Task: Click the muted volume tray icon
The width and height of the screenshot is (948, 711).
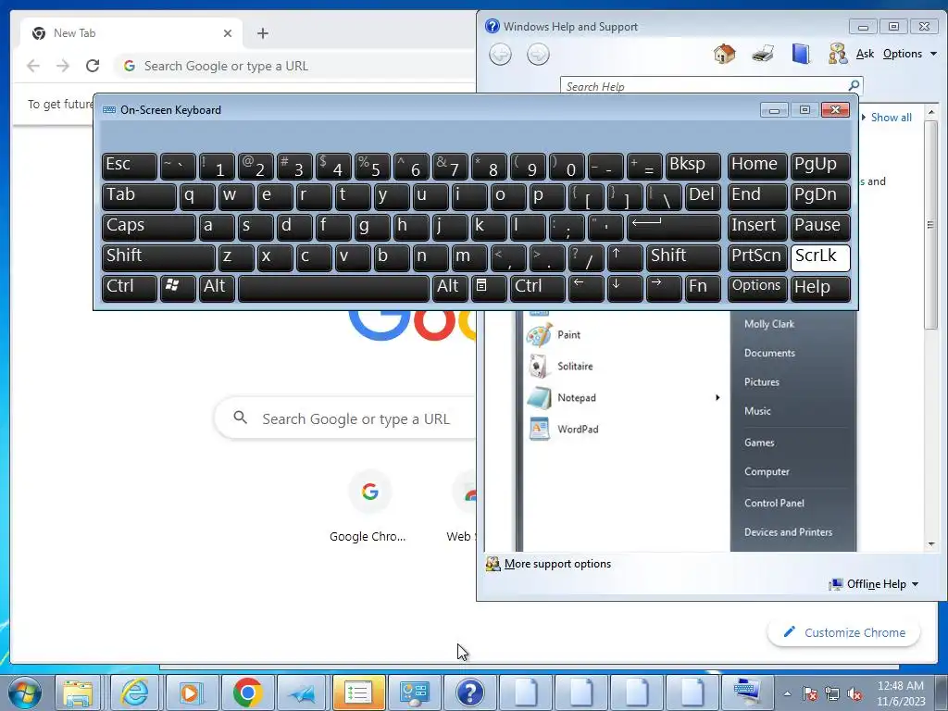Action: 854,694
